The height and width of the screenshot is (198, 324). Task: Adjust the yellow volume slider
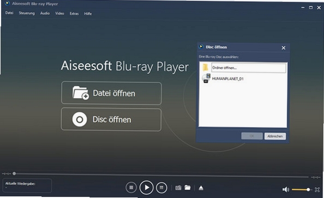(x=301, y=189)
